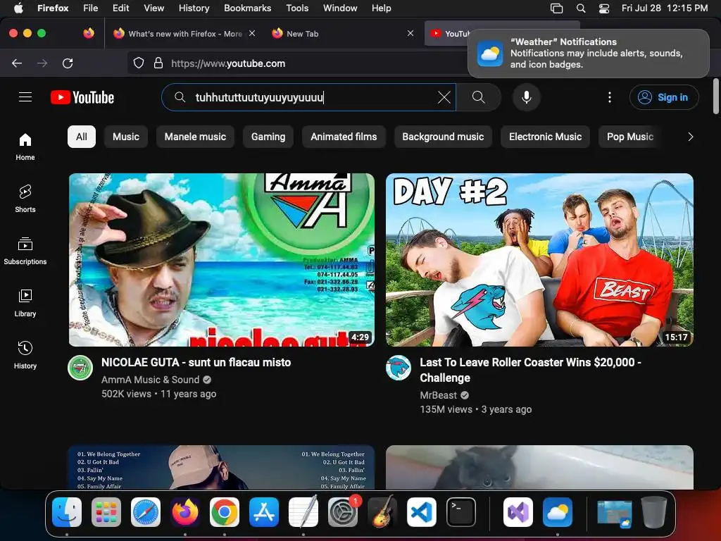Launch Safari from the Dock
The width and height of the screenshot is (721, 541).
(x=146, y=512)
